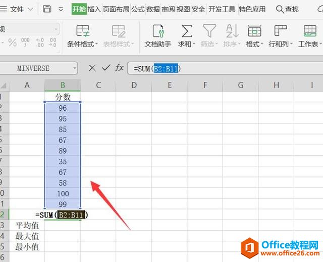Click the cell containing 95
Image resolution: width=323 pixels, height=262 pixels.
click(x=63, y=118)
